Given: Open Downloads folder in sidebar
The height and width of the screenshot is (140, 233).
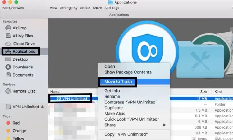Looking at the screenshot, I should pyautogui.click(x=19, y=67).
